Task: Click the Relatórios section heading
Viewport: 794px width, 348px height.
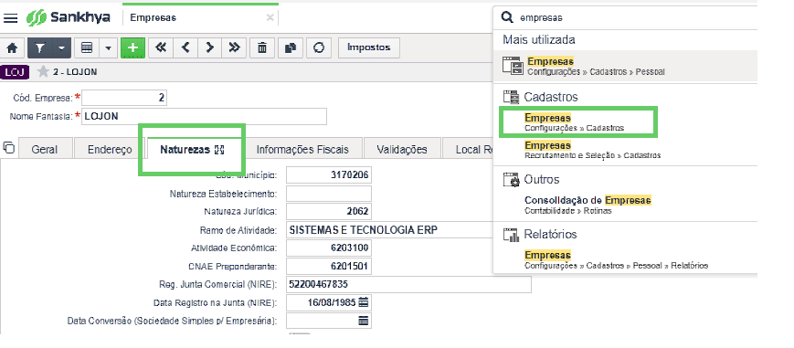Action: [550, 234]
